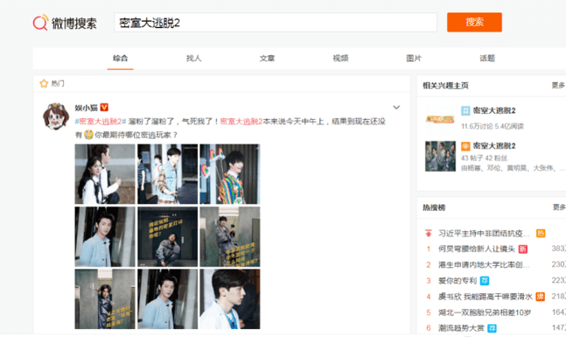Switch to the 综合 tab
The height and width of the screenshot is (337, 566).
120,58
